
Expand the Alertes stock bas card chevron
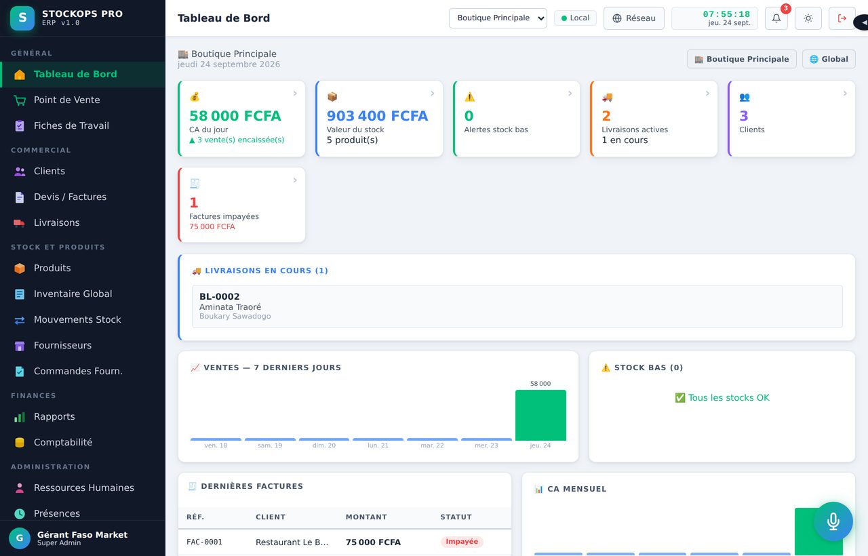(x=570, y=94)
